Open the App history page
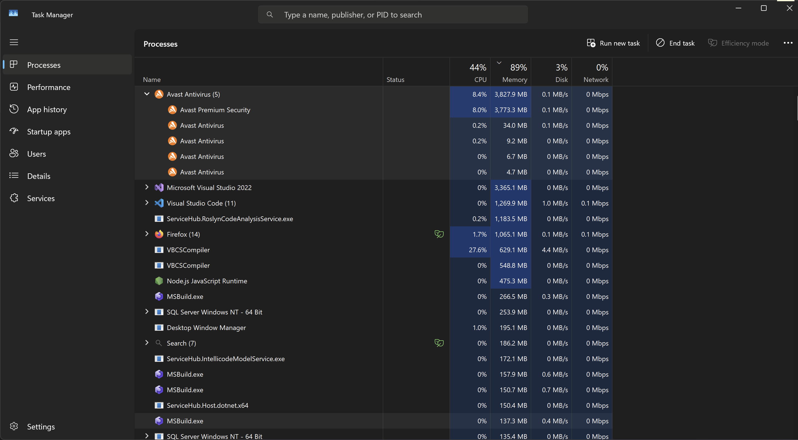This screenshot has width=798, height=440. pos(67,109)
